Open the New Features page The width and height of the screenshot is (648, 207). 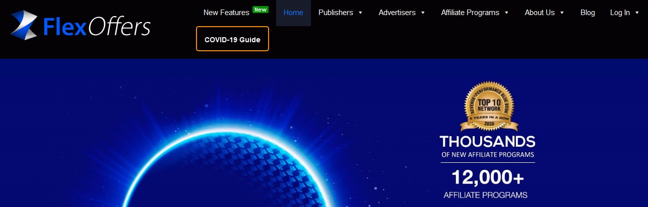226,13
